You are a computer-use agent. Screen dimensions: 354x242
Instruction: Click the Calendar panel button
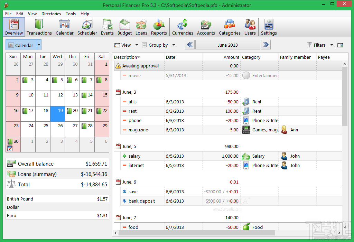click(x=21, y=45)
